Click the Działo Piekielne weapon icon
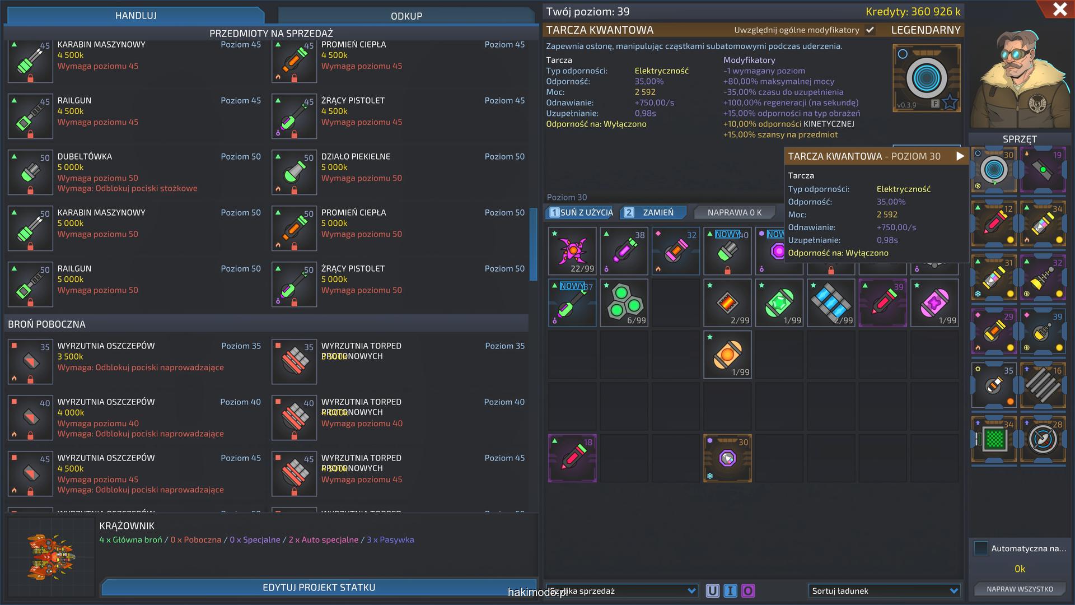The image size is (1075, 605). (294, 173)
